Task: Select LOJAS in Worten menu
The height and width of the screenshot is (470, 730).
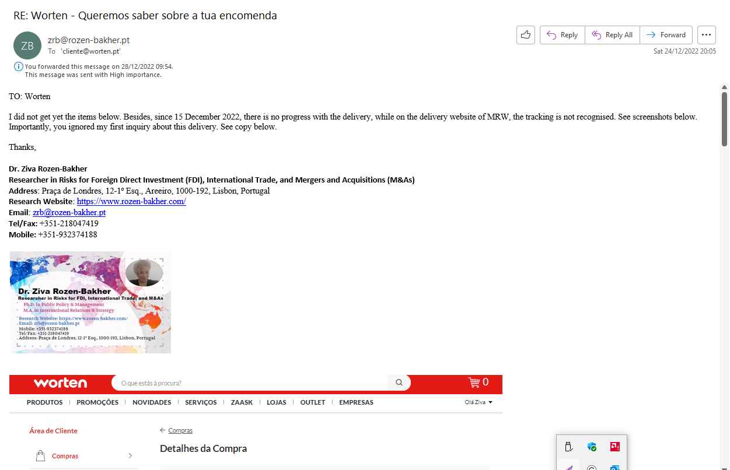Action: (277, 402)
